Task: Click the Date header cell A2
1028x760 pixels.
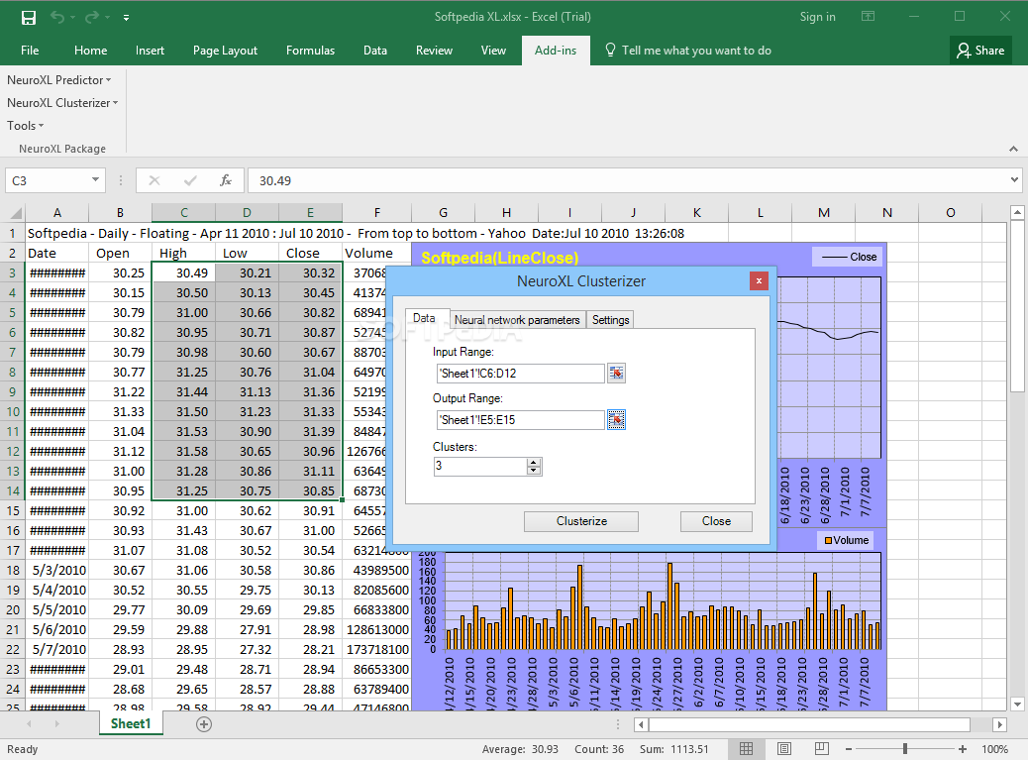Action: 57,253
